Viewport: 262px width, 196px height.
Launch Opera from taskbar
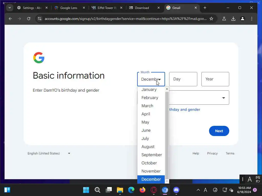[x=154, y=190]
